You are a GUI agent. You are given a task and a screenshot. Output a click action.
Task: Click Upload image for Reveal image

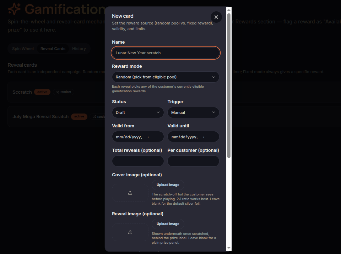168,224
